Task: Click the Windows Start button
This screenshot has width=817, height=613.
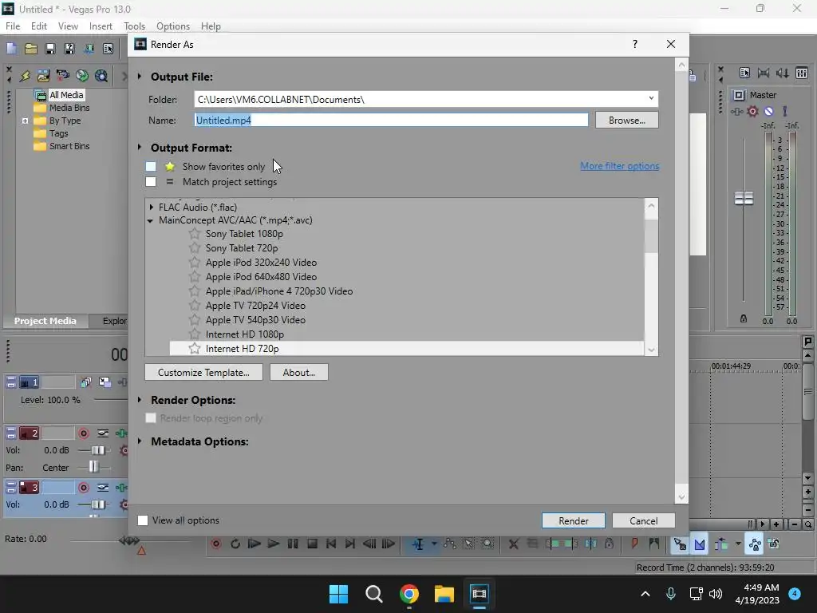Action: click(x=338, y=594)
